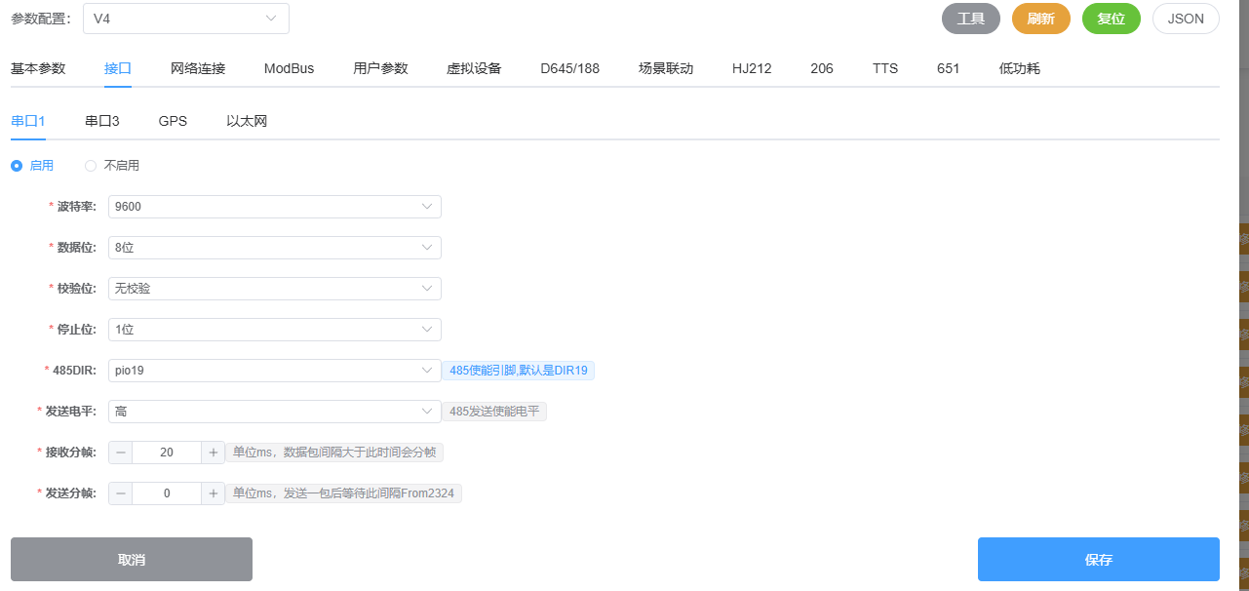Open the 参数配置 V4 dropdown

click(x=185, y=19)
